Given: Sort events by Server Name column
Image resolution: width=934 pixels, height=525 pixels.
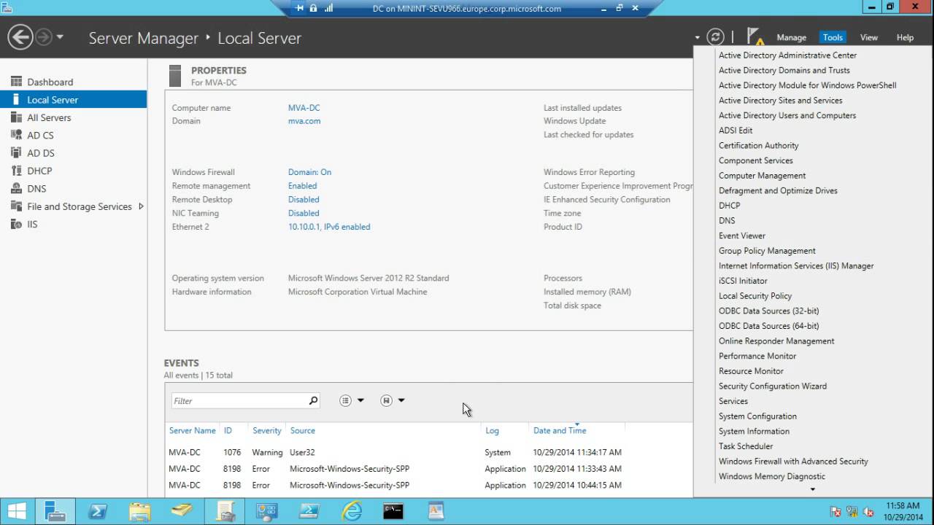Looking at the screenshot, I should point(192,431).
